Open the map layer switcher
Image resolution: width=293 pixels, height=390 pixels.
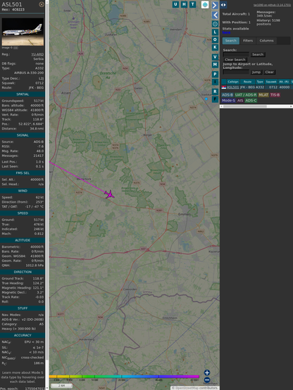point(205,4)
